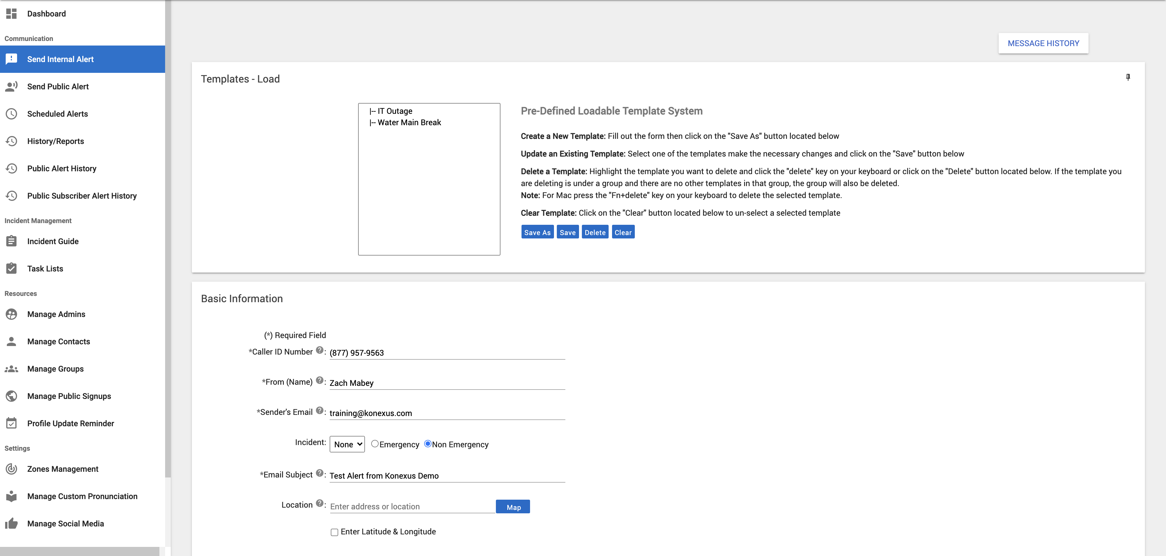Click the help icon next to Caller ID Number
This screenshot has height=556, width=1166.
(320, 350)
